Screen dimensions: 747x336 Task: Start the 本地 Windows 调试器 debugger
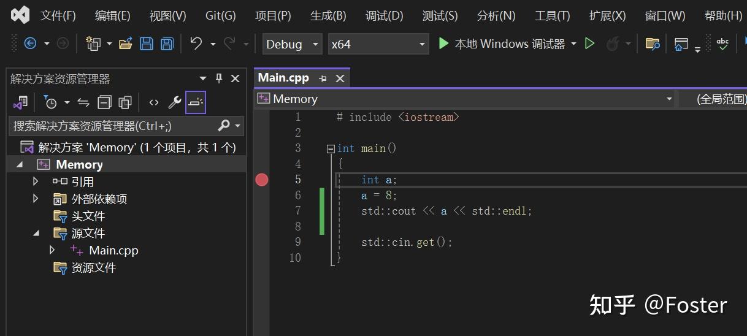(501, 44)
